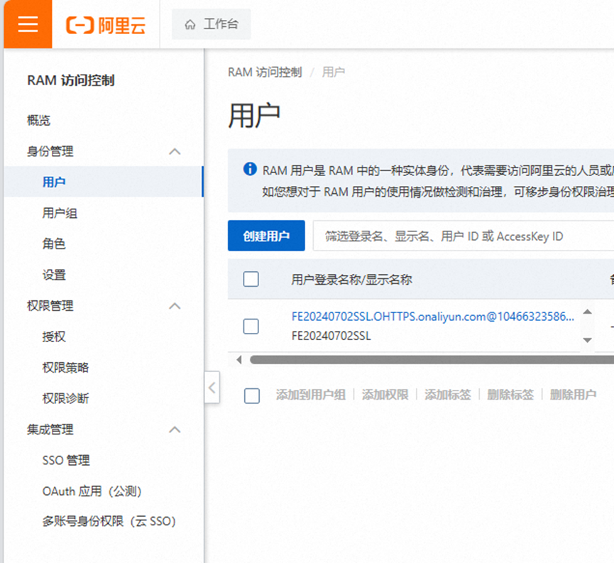Screen dimensions: 614x563
Task: Collapse the 集成管理 section
Action: [175, 430]
